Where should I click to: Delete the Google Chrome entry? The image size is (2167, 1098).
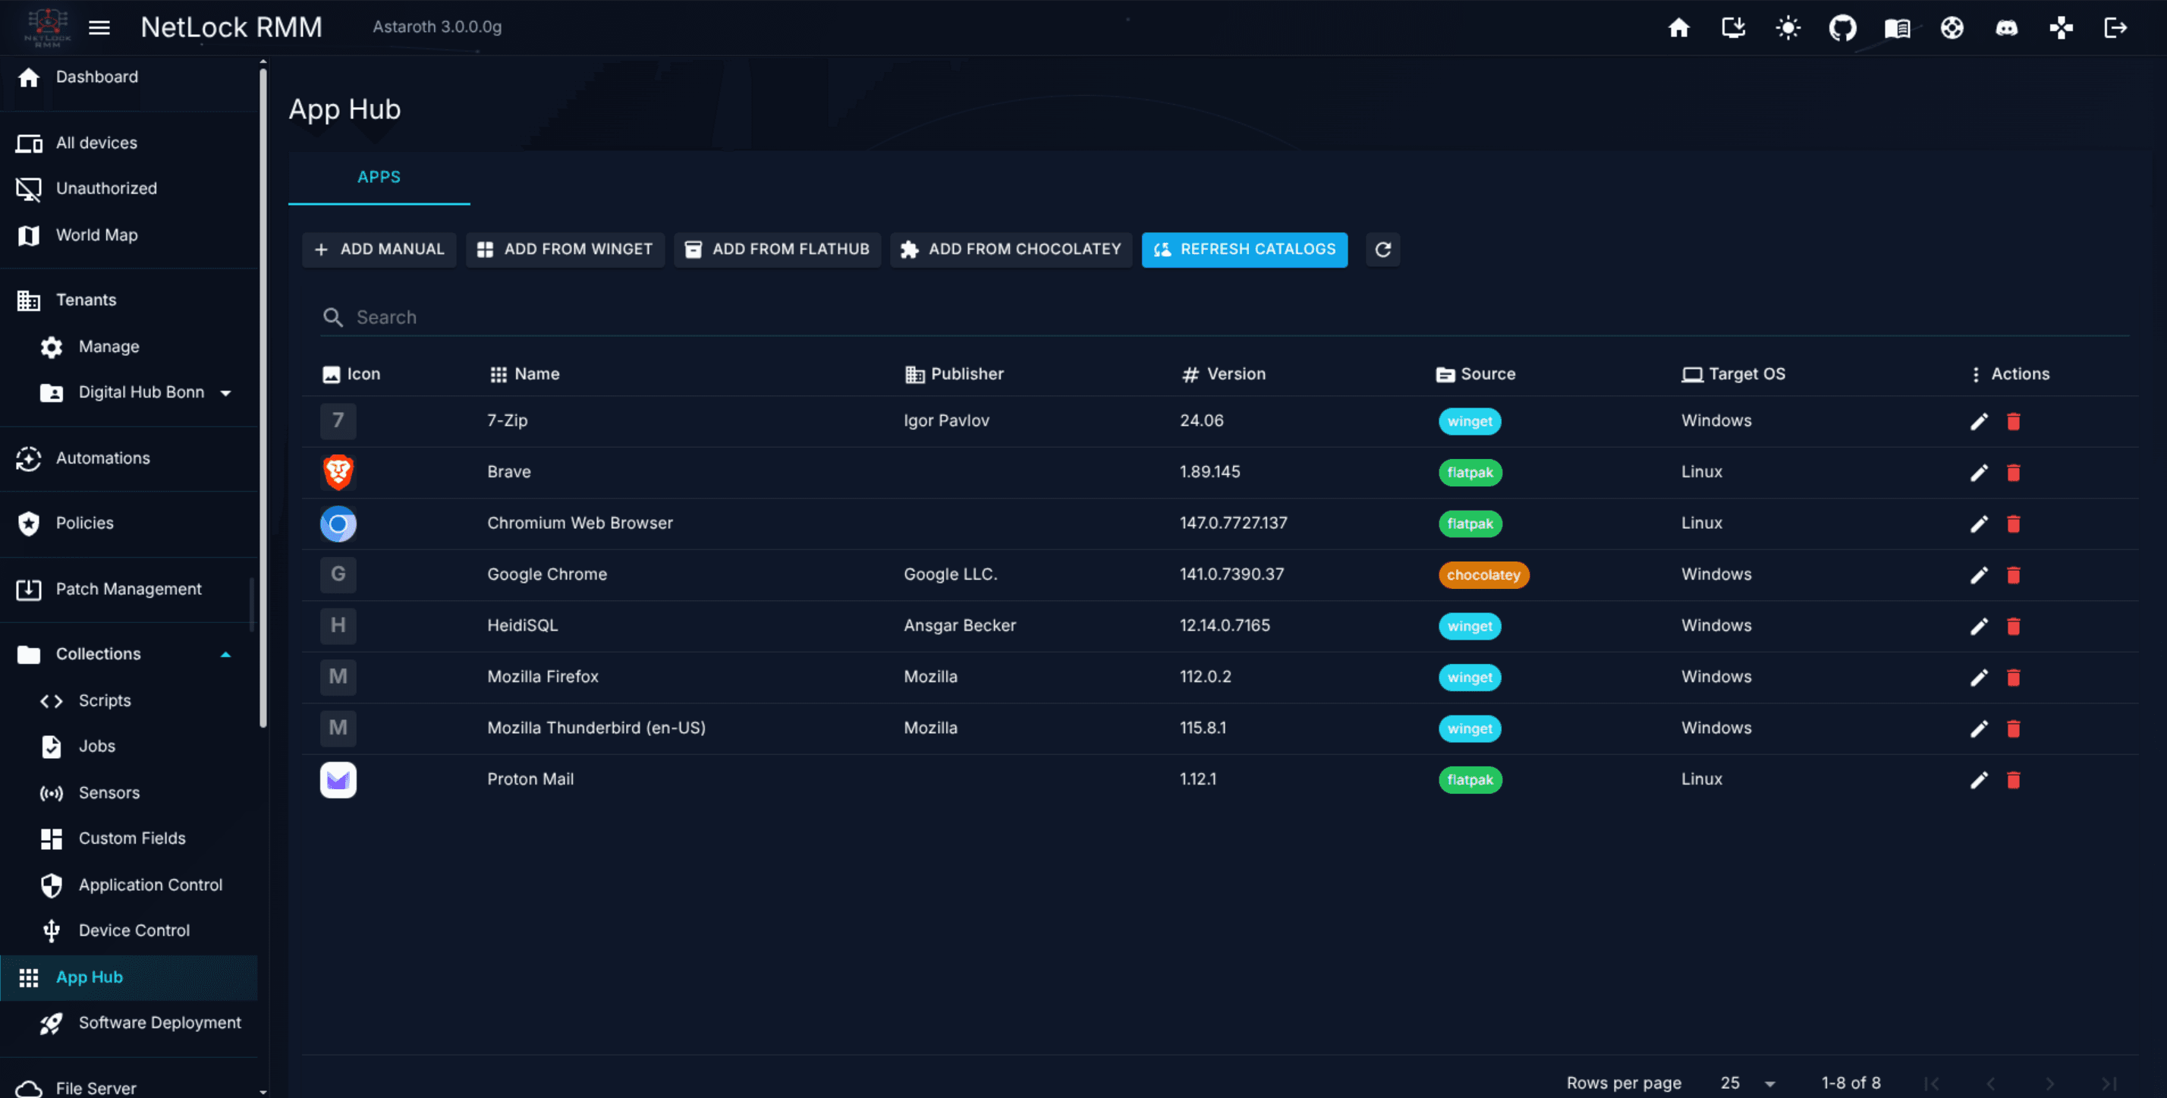coord(2013,574)
